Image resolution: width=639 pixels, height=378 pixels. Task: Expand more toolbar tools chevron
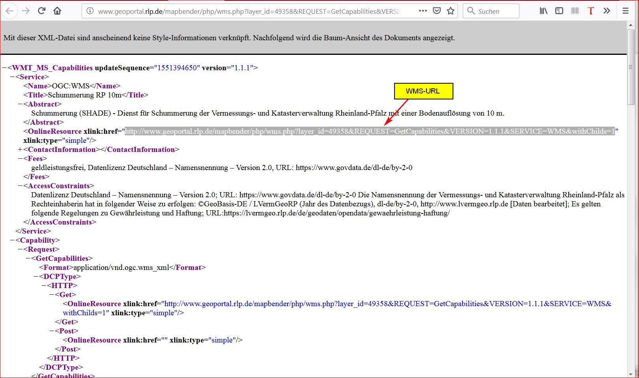point(607,11)
